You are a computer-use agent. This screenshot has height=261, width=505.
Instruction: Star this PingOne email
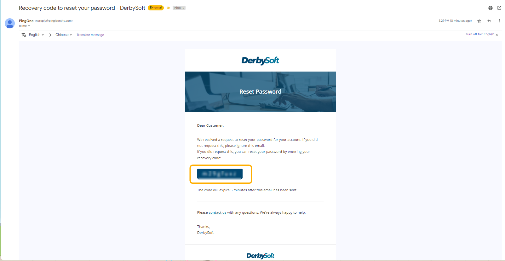479,21
